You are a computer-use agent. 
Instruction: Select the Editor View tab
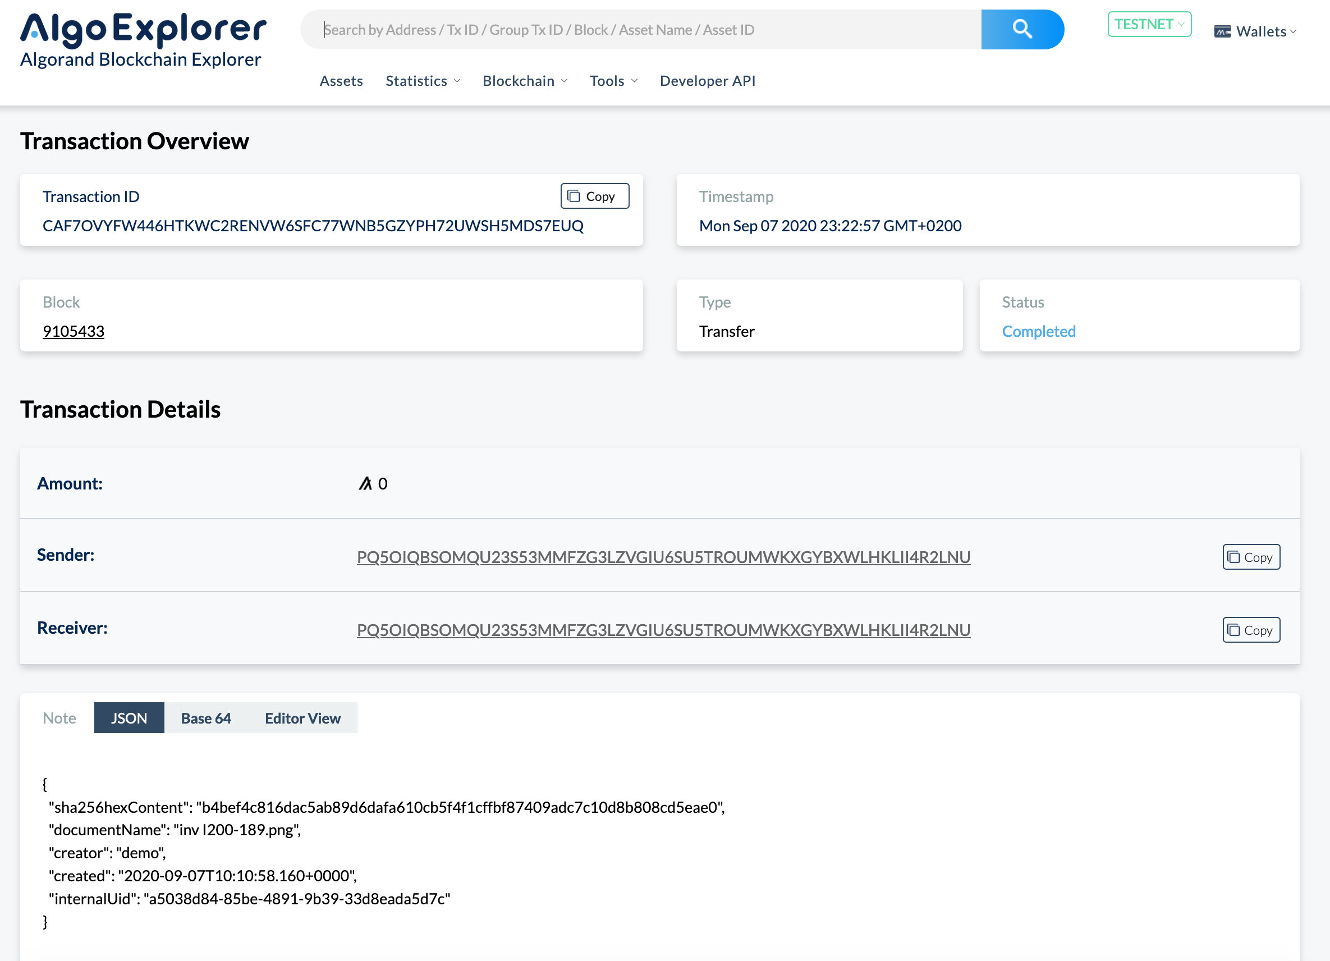point(302,717)
